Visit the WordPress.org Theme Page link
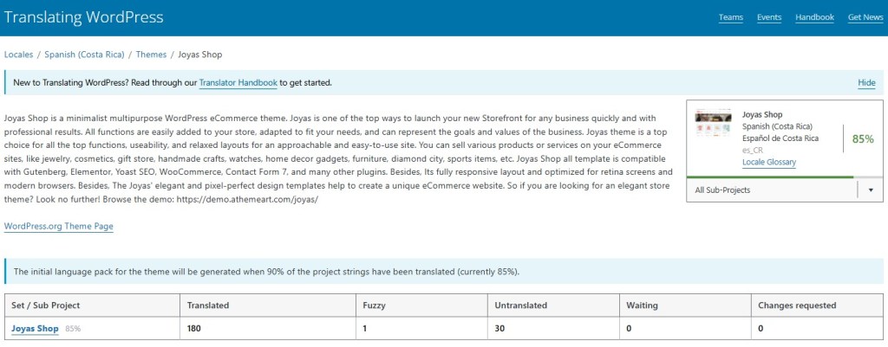888x347 pixels. tap(58, 227)
